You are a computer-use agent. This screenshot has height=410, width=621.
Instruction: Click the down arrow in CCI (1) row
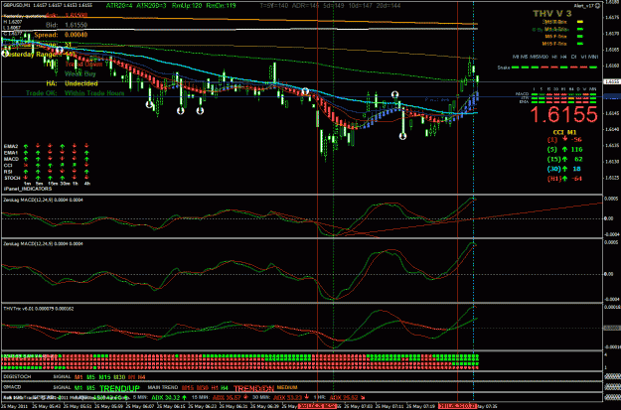pos(564,139)
